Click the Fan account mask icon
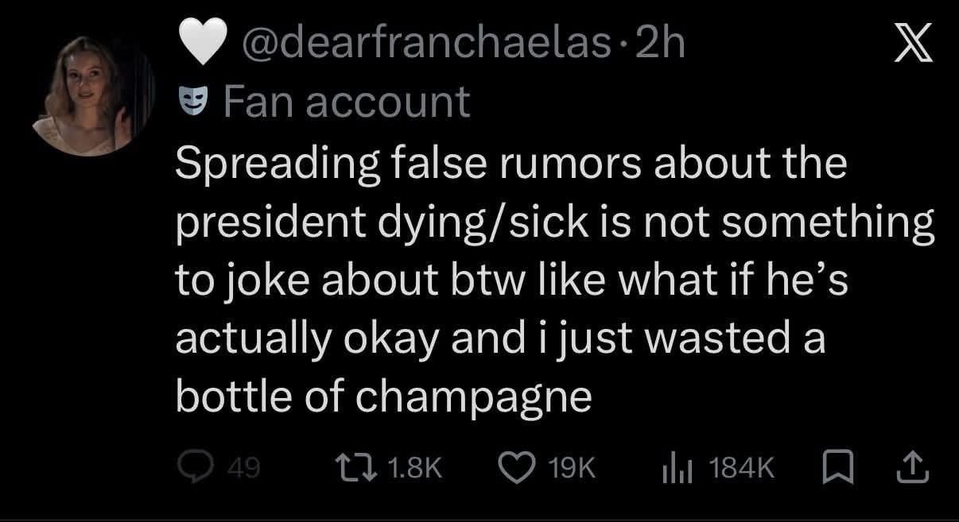 pos(193,101)
